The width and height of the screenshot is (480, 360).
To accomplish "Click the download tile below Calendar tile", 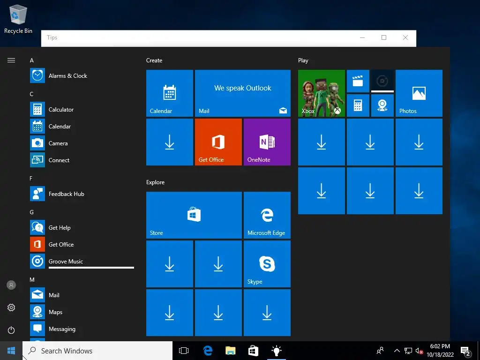I will tap(170, 142).
